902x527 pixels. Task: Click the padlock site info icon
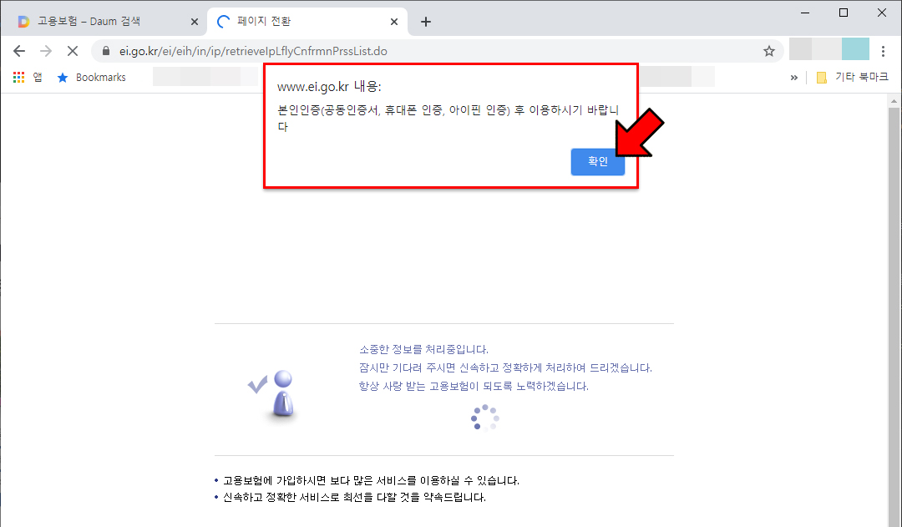click(x=106, y=51)
